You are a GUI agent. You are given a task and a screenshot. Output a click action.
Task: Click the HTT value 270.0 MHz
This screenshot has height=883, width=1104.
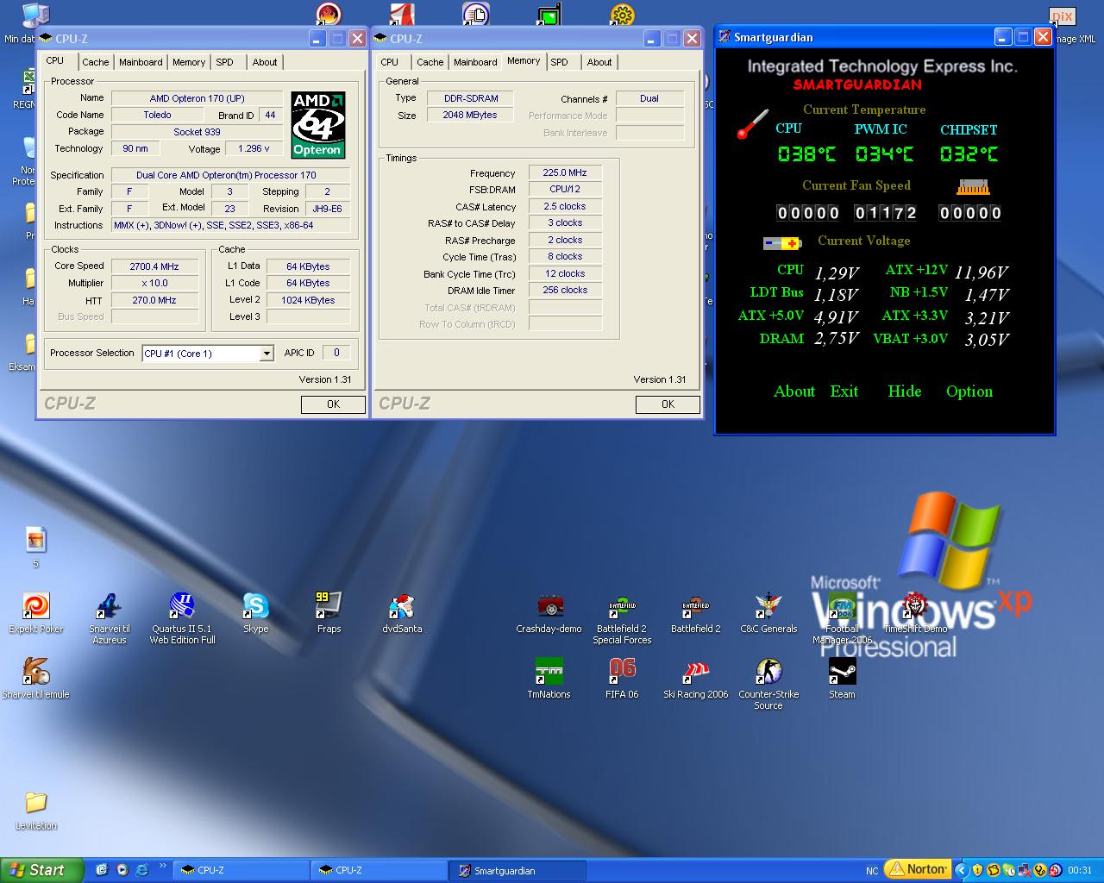pyautogui.click(x=154, y=301)
